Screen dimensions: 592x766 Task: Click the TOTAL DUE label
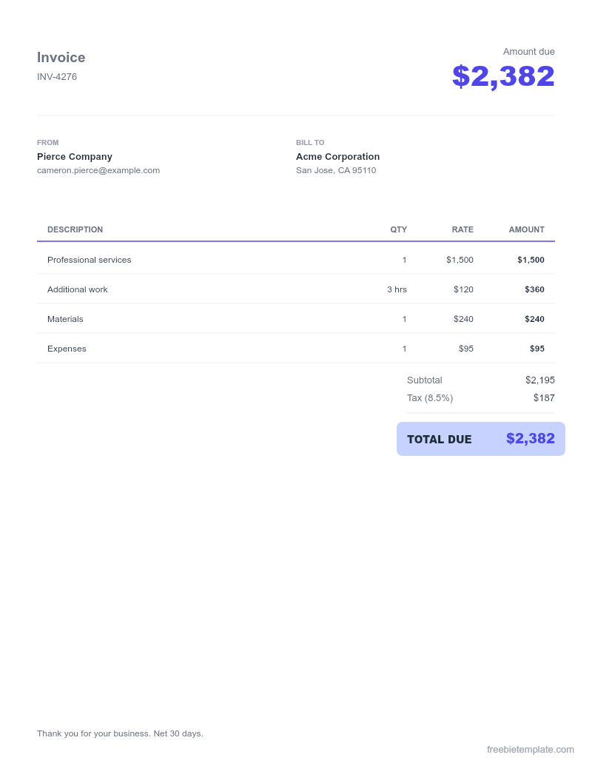point(440,440)
